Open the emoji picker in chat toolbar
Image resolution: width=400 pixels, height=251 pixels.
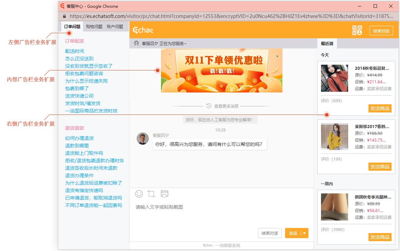tap(139, 194)
